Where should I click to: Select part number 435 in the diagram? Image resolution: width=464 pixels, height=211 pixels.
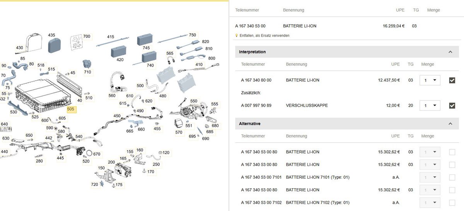[x=51, y=35]
